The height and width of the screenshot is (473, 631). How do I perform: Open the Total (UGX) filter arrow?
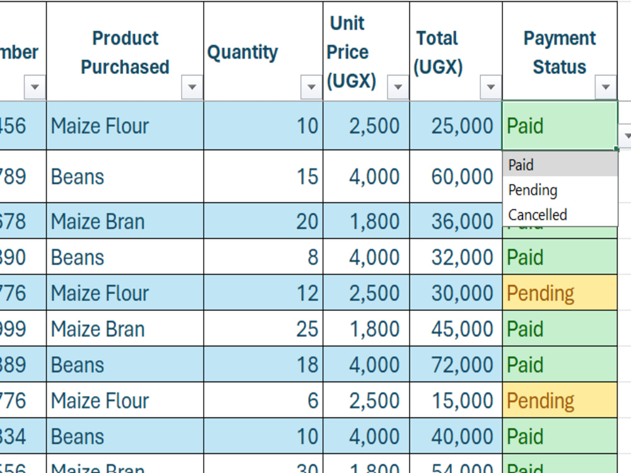[490, 87]
